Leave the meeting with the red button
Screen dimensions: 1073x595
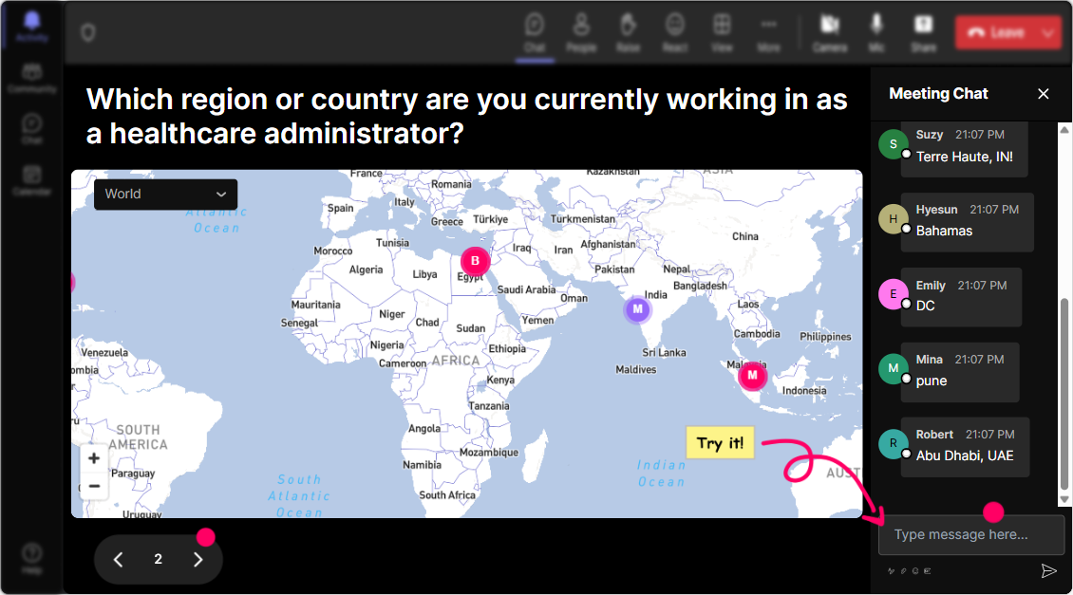point(996,32)
